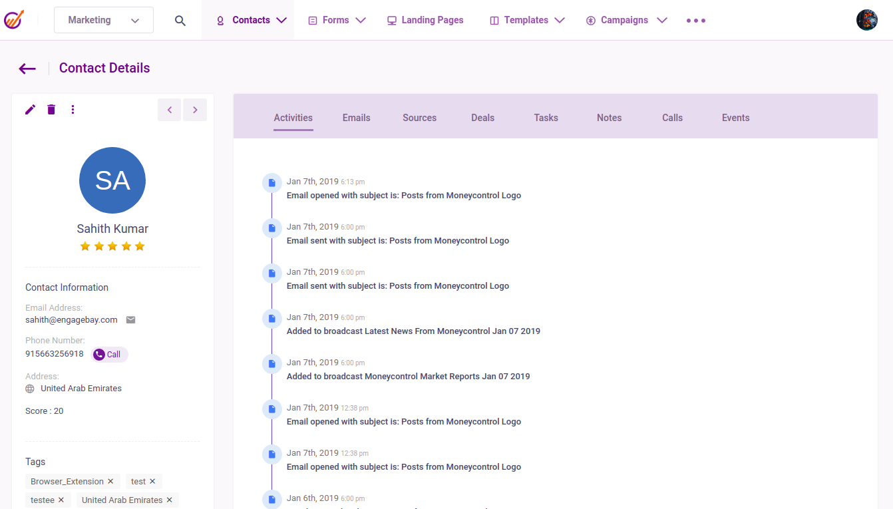Expand the Templates navigation dropdown

click(x=526, y=20)
